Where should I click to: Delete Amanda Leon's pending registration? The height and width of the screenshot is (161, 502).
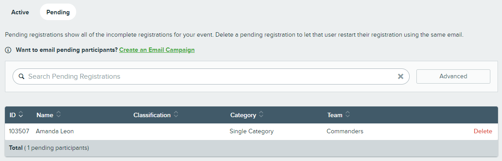(x=483, y=131)
